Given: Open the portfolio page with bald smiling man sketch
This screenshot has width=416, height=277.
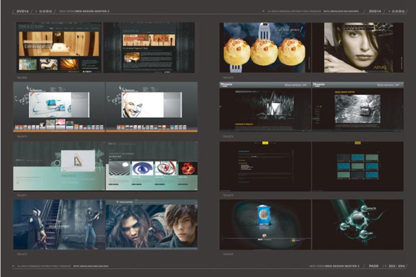Looking at the screenshot, I should pyautogui.click(x=151, y=107).
